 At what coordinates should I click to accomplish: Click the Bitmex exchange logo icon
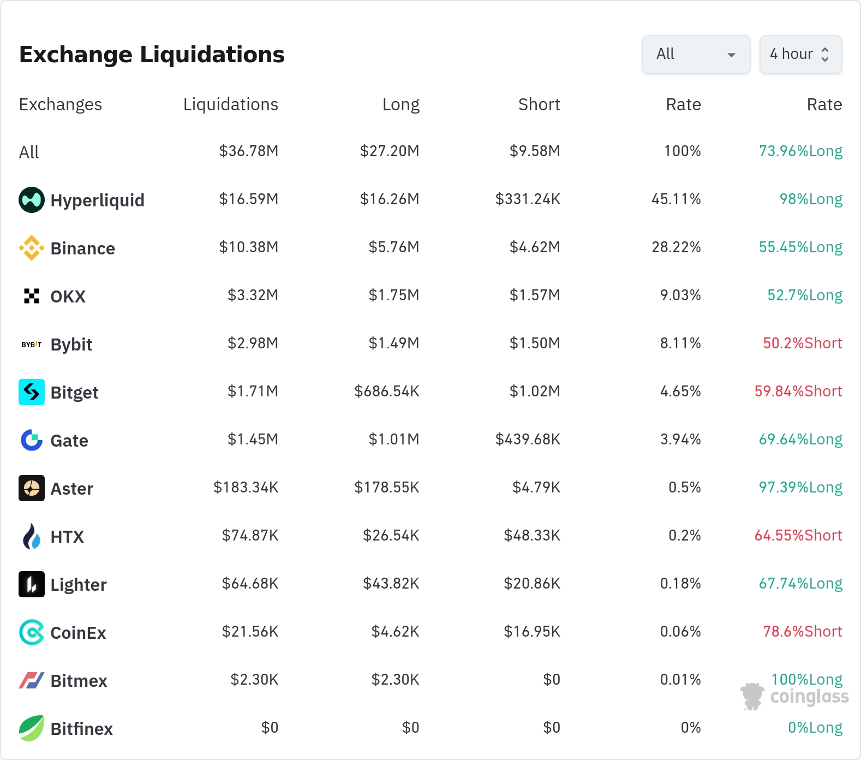tap(32, 680)
